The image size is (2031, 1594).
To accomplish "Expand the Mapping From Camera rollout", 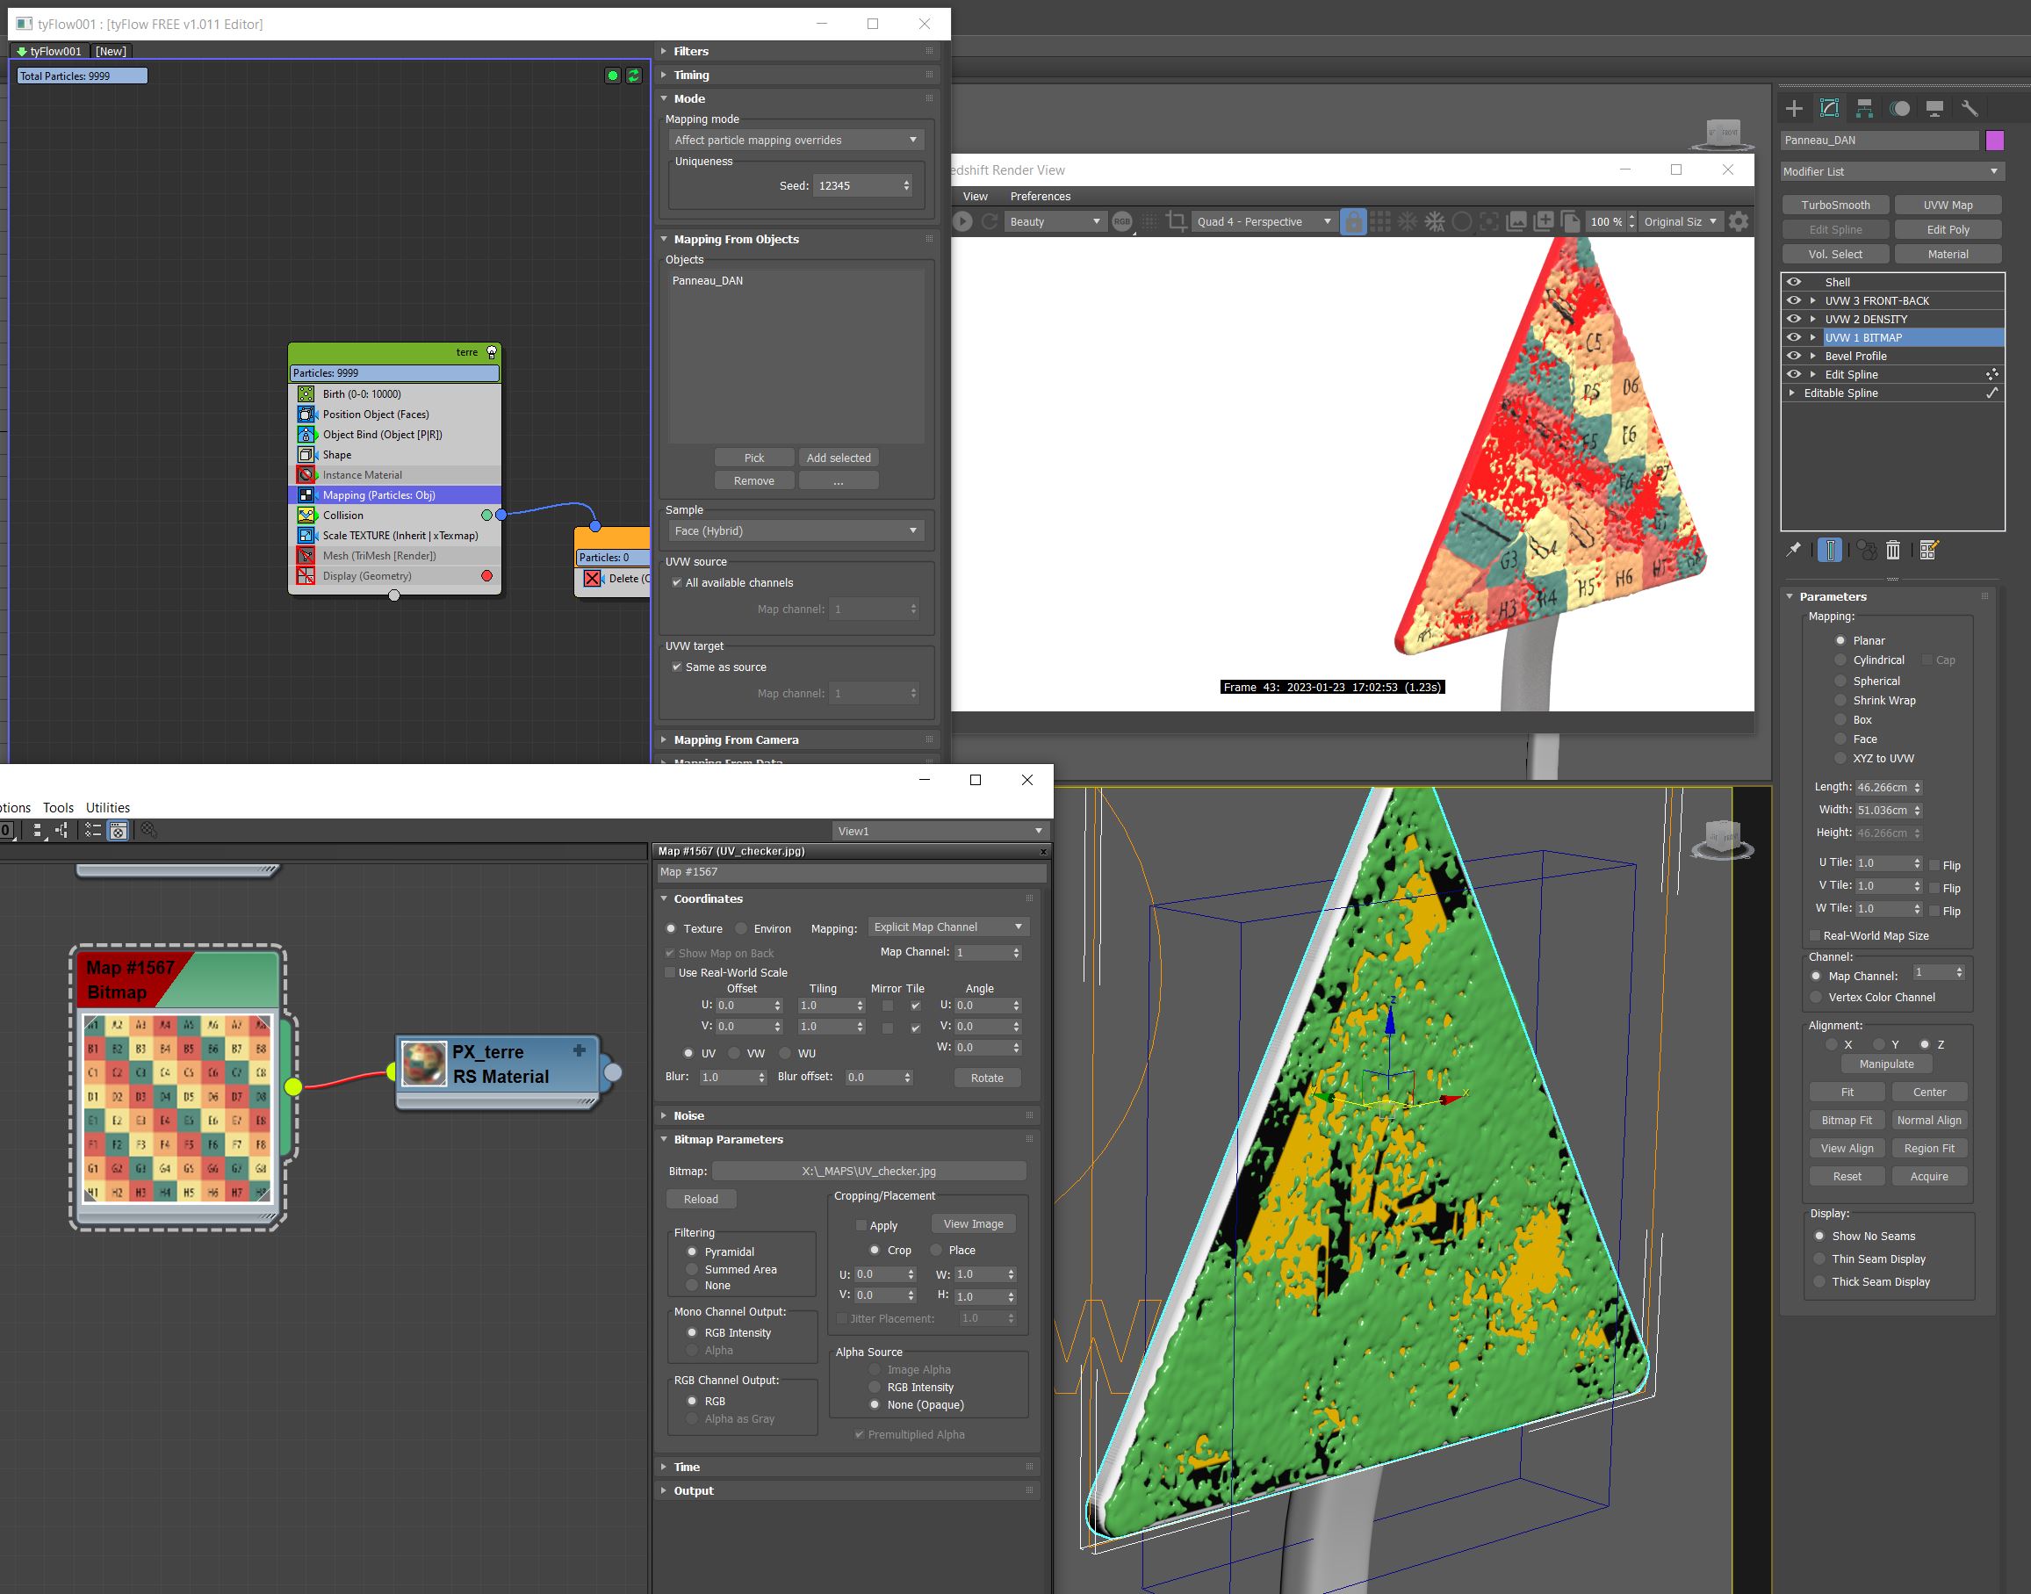I will (x=735, y=739).
